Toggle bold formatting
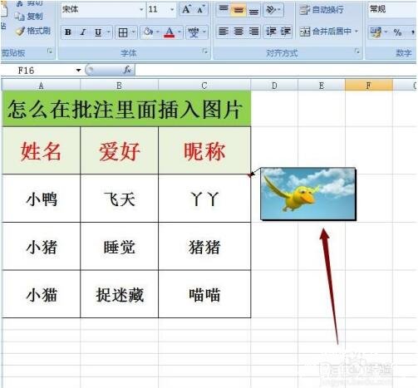 point(67,32)
